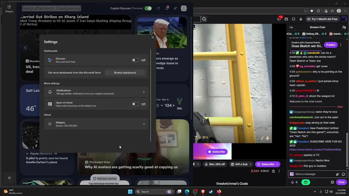The height and width of the screenshot is (196, 349).
Task: Enable Open on hover switch
Action: point(136,104)
